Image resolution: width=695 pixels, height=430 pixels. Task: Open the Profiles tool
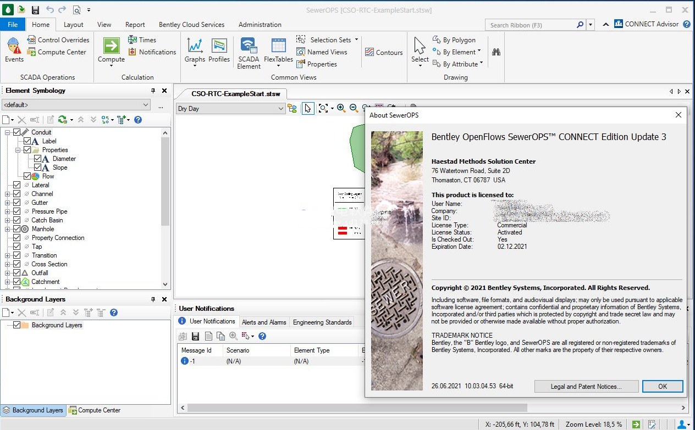click(x=219, y=49)
